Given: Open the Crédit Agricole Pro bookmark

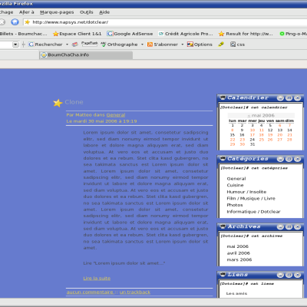Looking at the screenshot, I should [186, 34].
